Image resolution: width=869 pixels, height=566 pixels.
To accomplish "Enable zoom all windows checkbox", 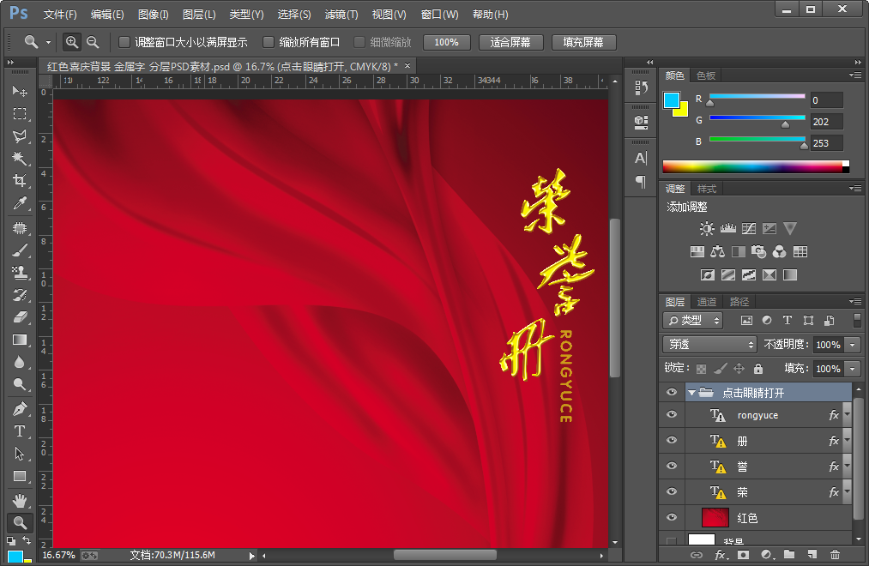I will point(269,42).
